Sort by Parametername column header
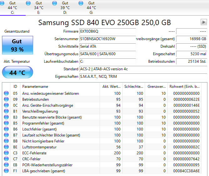 [x=60, y=87]
